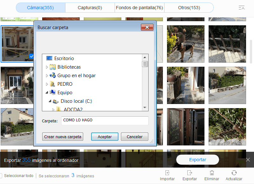The width and height of the screenshot is (254, 184).
Task: Switch to the Otros(153) tab
Action: [x=189, y=8]
